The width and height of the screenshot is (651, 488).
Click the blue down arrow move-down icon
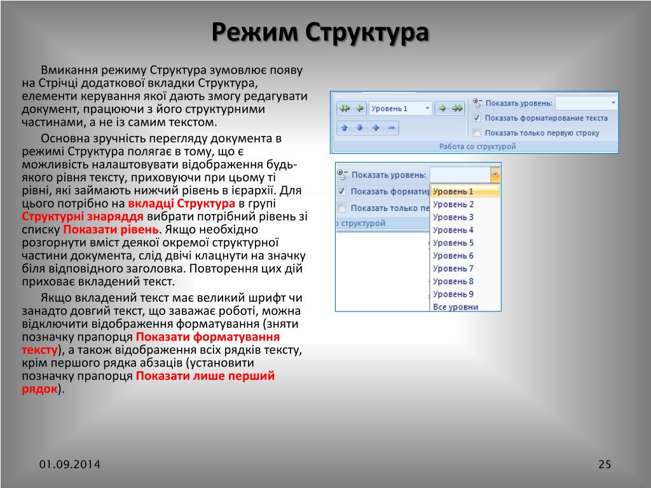coord(360,128)
